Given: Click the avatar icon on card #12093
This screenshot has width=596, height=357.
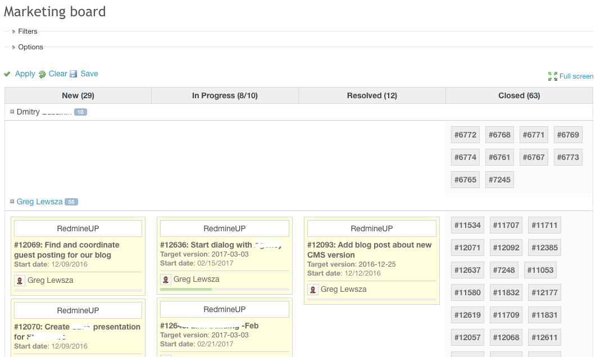Looking at the screenshot, I should click(313, 290).
